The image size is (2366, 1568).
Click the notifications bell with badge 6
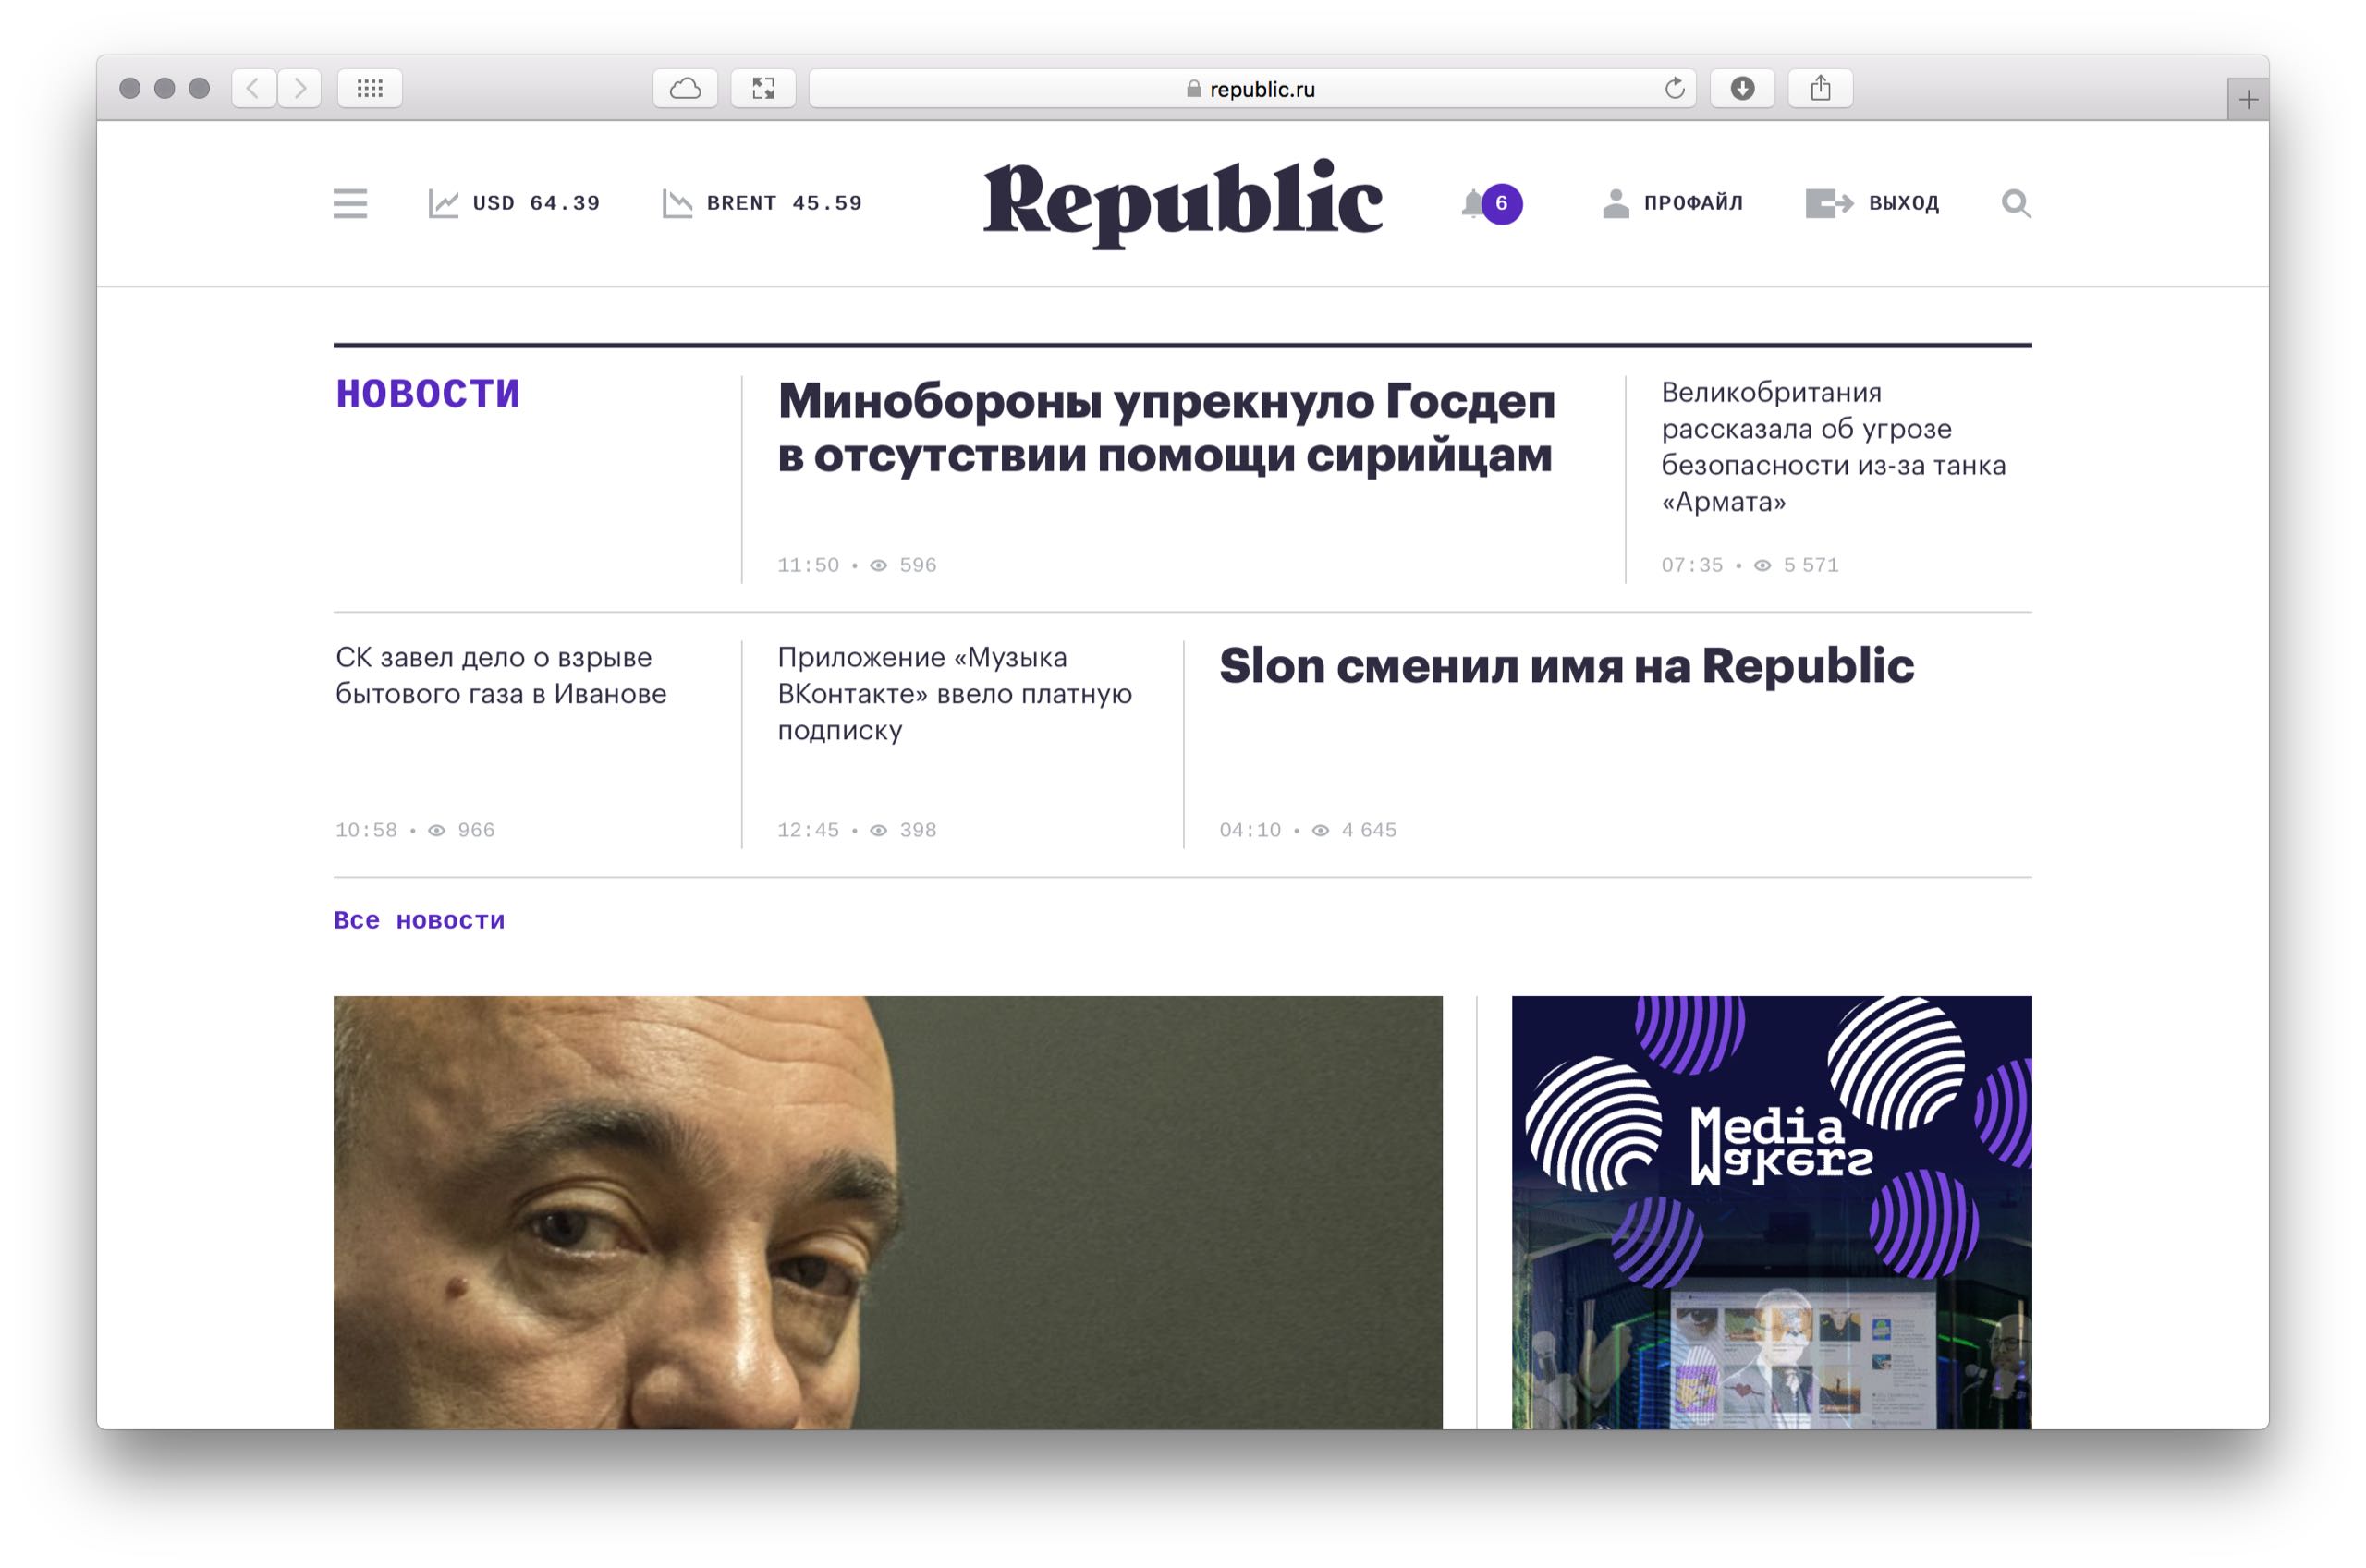(x=1491, y=203)
